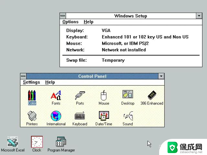Open Windows Setup's system control-menu box
This screenshot has width=207, height=155.
click(63, 16)
